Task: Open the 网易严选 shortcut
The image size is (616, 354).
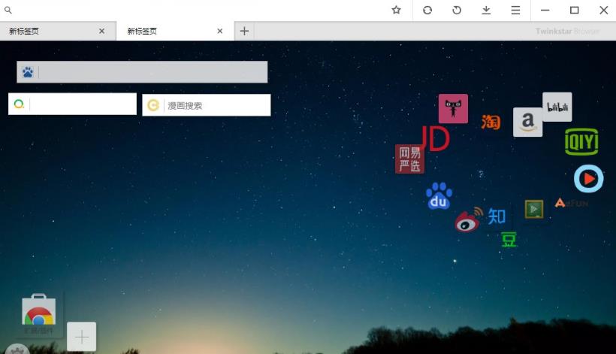Action: point(409,159)
